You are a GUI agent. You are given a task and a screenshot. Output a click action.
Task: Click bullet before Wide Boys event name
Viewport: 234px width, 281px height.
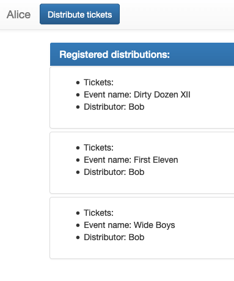(x=78, y=226)
